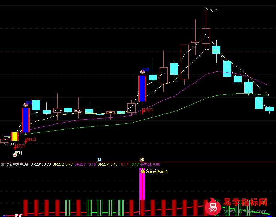The width and height of the screenshot is (276, 217).
Task: Click the house icon above the first blue candle
Action: pyautogui.click(x=26, y=105)
